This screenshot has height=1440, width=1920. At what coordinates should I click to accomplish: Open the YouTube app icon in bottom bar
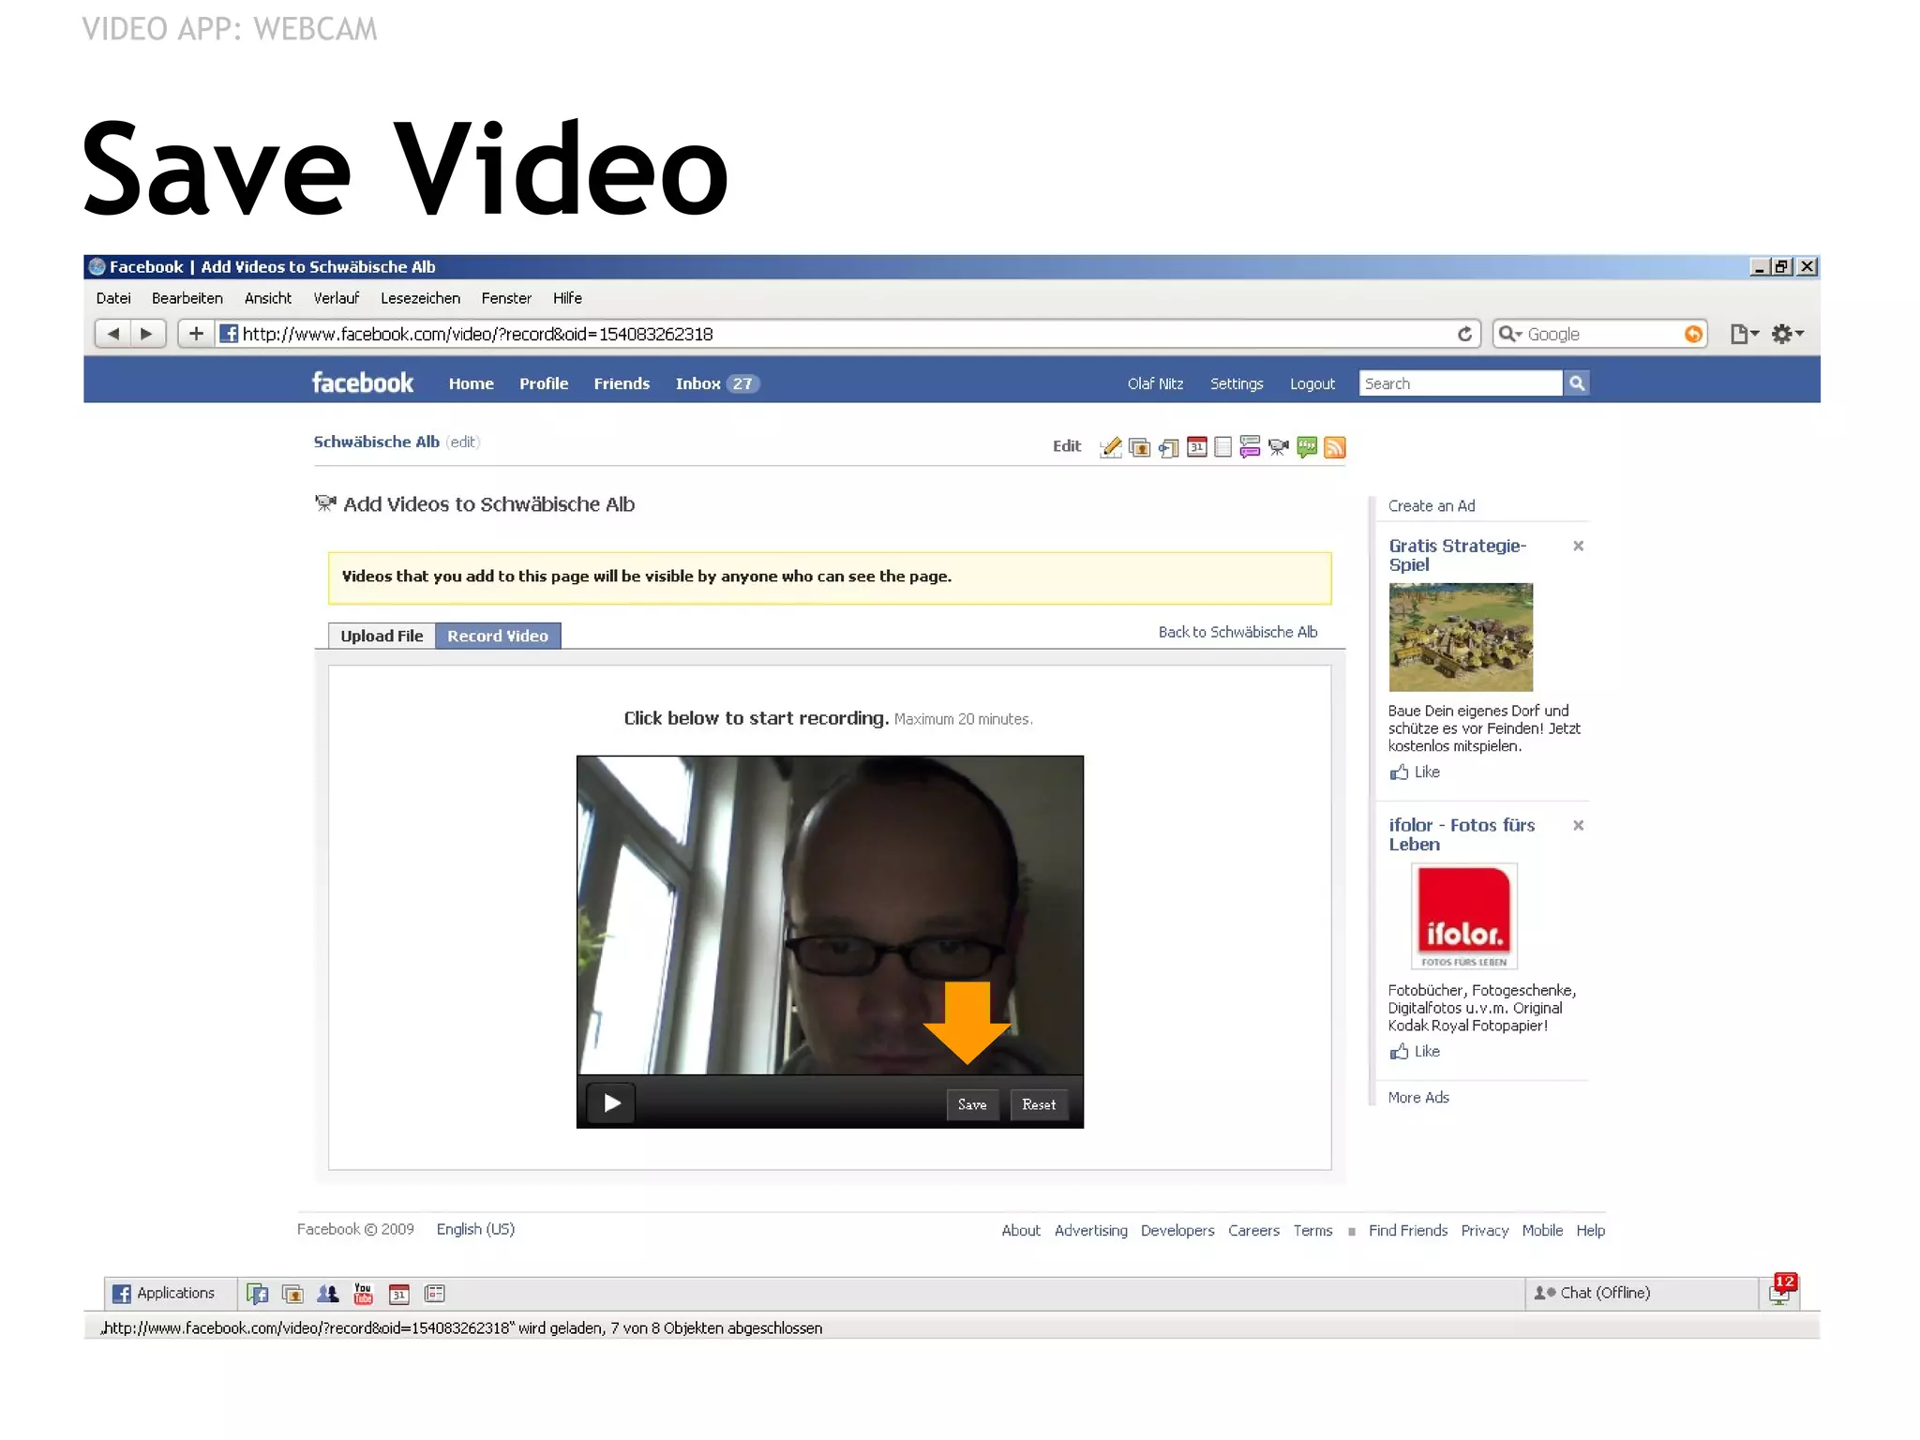(363, 1294)
